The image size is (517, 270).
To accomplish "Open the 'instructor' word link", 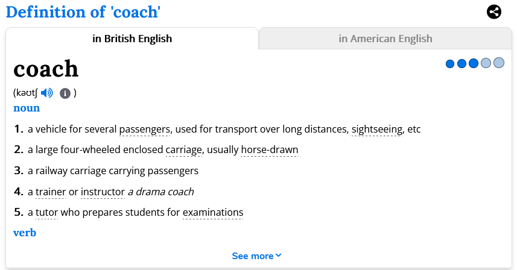I will [x=103, y=192].
